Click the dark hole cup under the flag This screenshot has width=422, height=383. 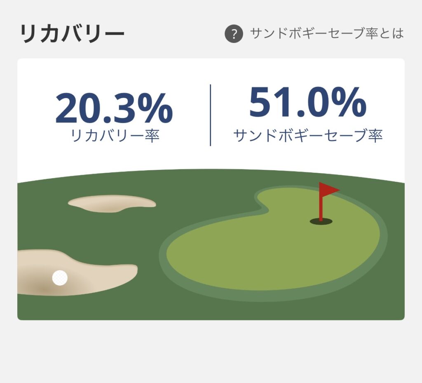[321, 222]
